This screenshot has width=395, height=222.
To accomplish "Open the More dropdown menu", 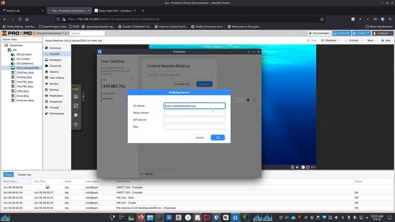I will [372, 40].
